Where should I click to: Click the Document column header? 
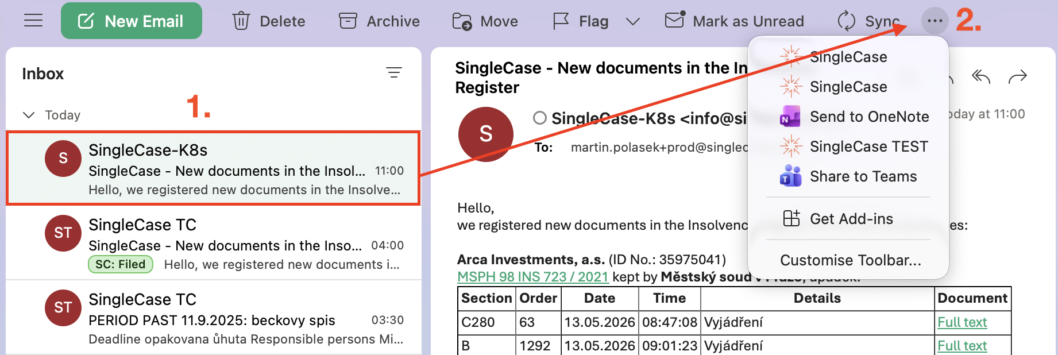(972, 298)
